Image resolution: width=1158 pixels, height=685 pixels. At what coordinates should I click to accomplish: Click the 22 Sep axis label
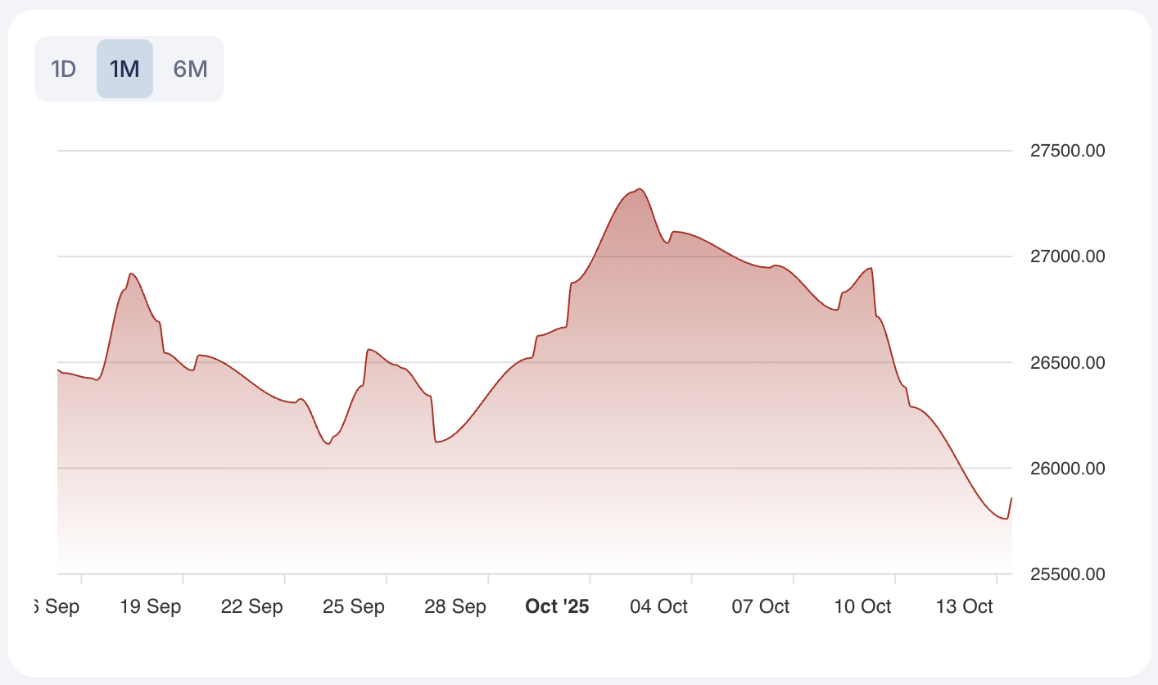coord(251,607)
